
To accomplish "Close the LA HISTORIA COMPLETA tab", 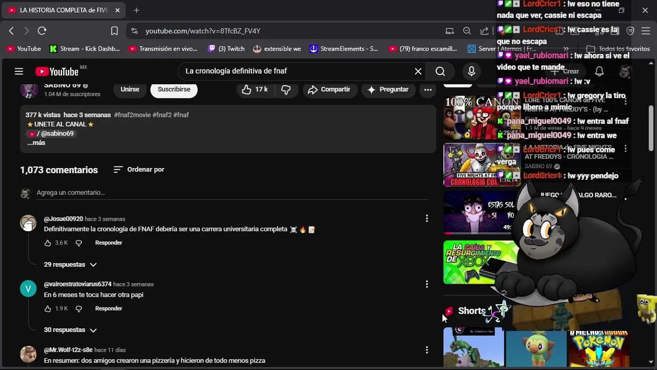I will click(x=118, y=10).
